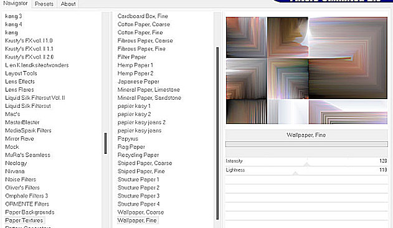Image resolution: width=393 pixels, height=228 pixels.
Task: Select the Navigator tab
Action: point(16,4)
